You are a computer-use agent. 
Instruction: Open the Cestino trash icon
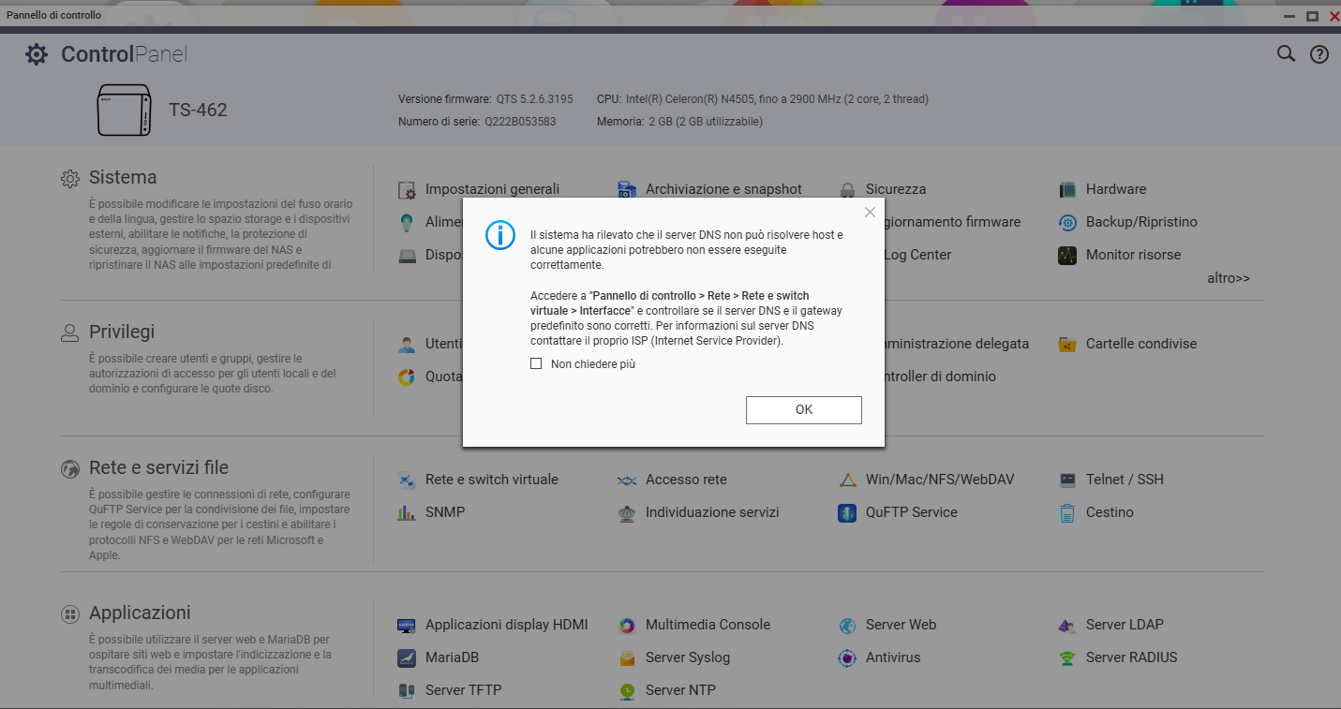point(1067,512)
